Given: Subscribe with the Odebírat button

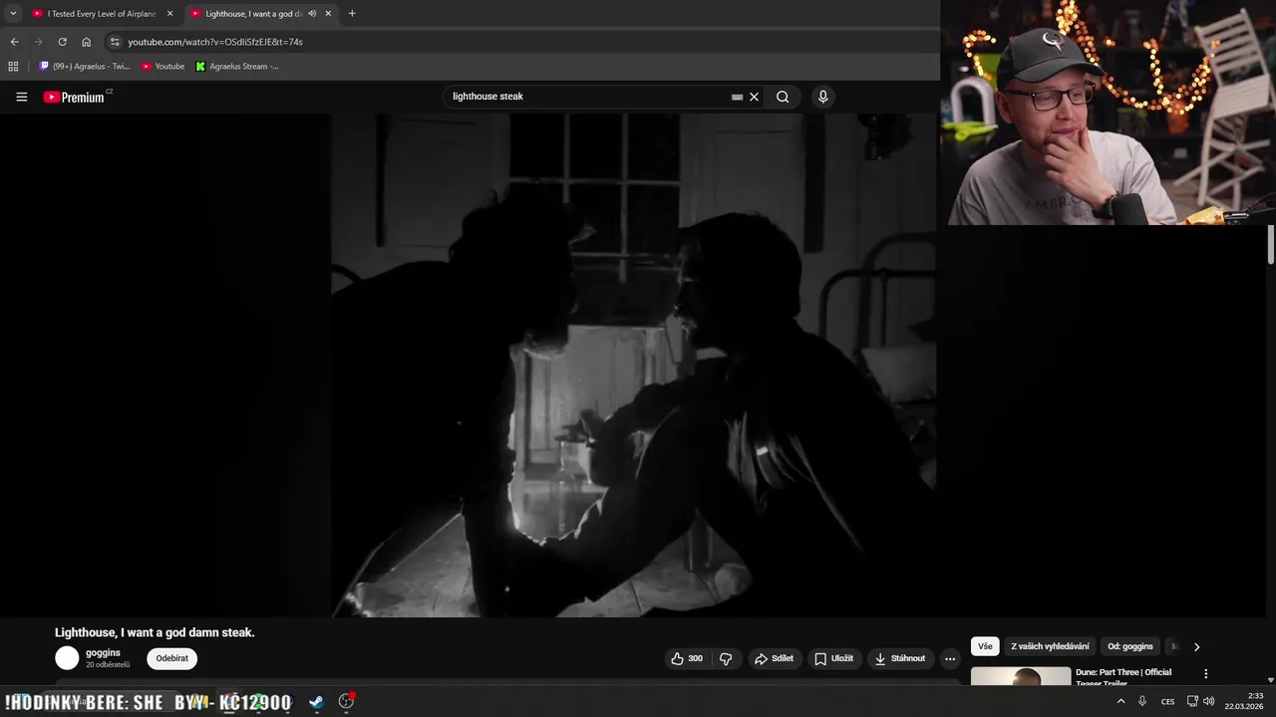Looking at the screenshot, I should coord(171,658).
